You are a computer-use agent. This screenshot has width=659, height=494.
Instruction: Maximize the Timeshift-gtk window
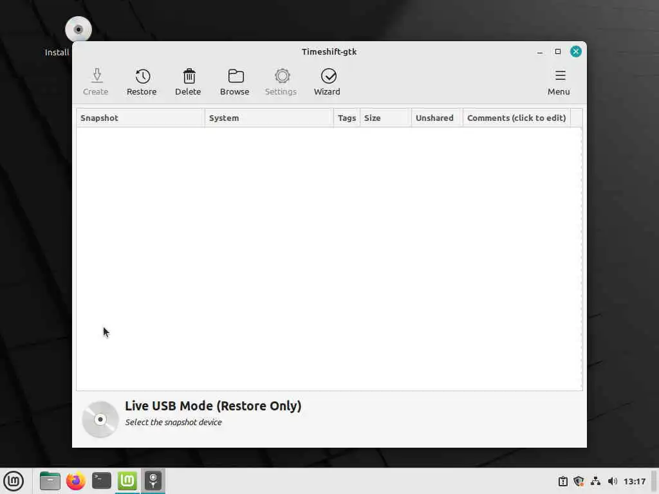pyautogui.click(x=558, y=51)
